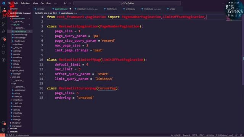Open the Thunder Client lightning icon
Screen dimensions: 244x137
pyautogui.click(x=3, y=60)
